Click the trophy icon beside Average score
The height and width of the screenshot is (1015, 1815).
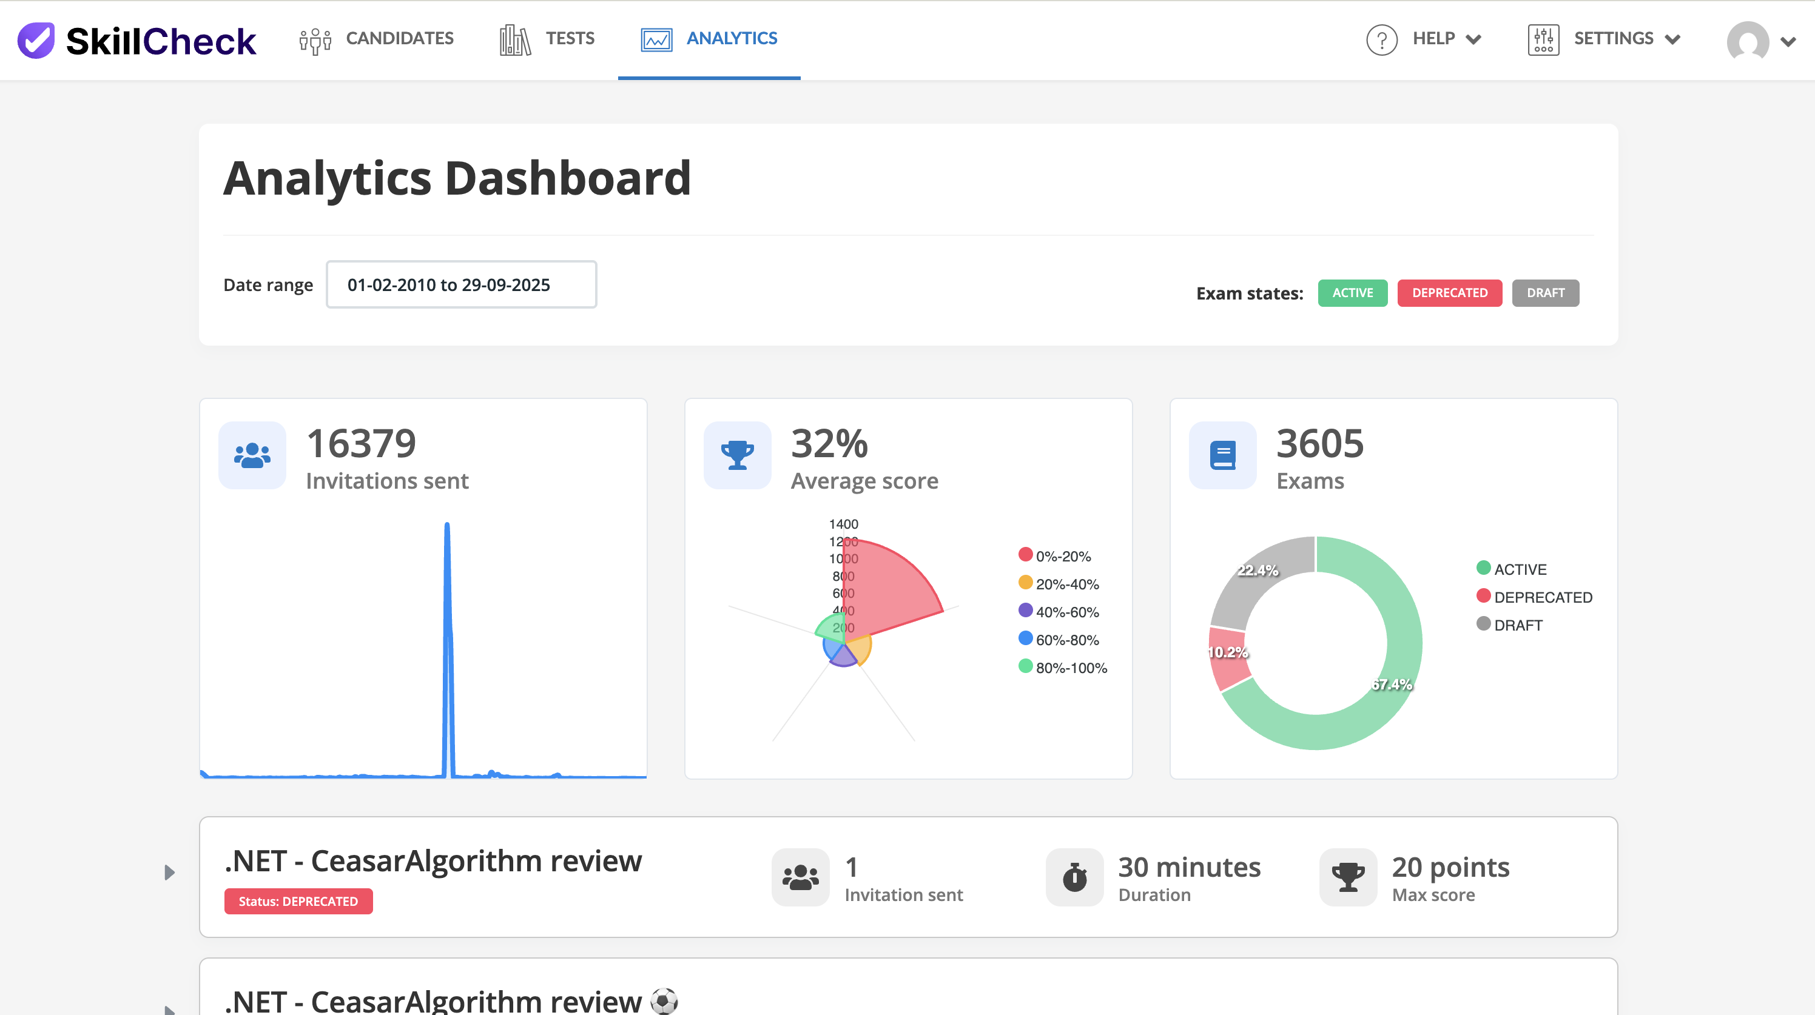tap(737, 456)
